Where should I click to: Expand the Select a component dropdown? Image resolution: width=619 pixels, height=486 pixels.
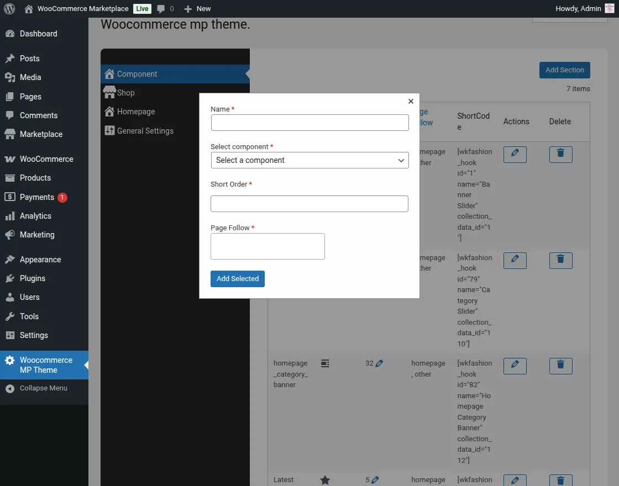310,160
